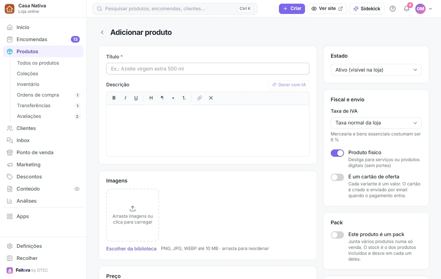Open the Estado dropdown showing Ativo
The width and height of the screenshot is (441, 279).
[x=376, y=70]
